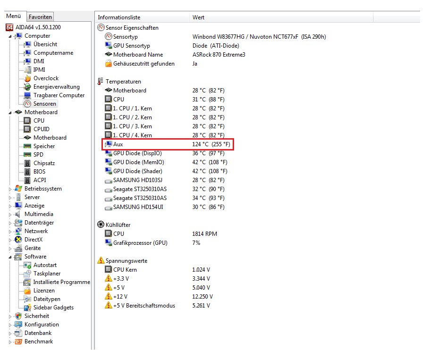Click the Informationsliste column header

(142, 17)
